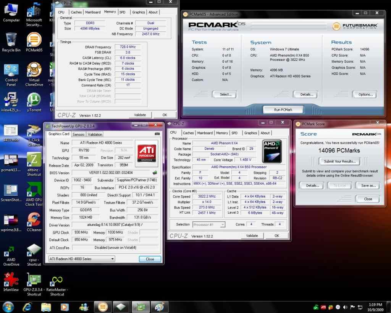The width and height of the screenshot is (391, 313).
Task: Open ScreenShot desktop file icon
Action: pos(11,193)
